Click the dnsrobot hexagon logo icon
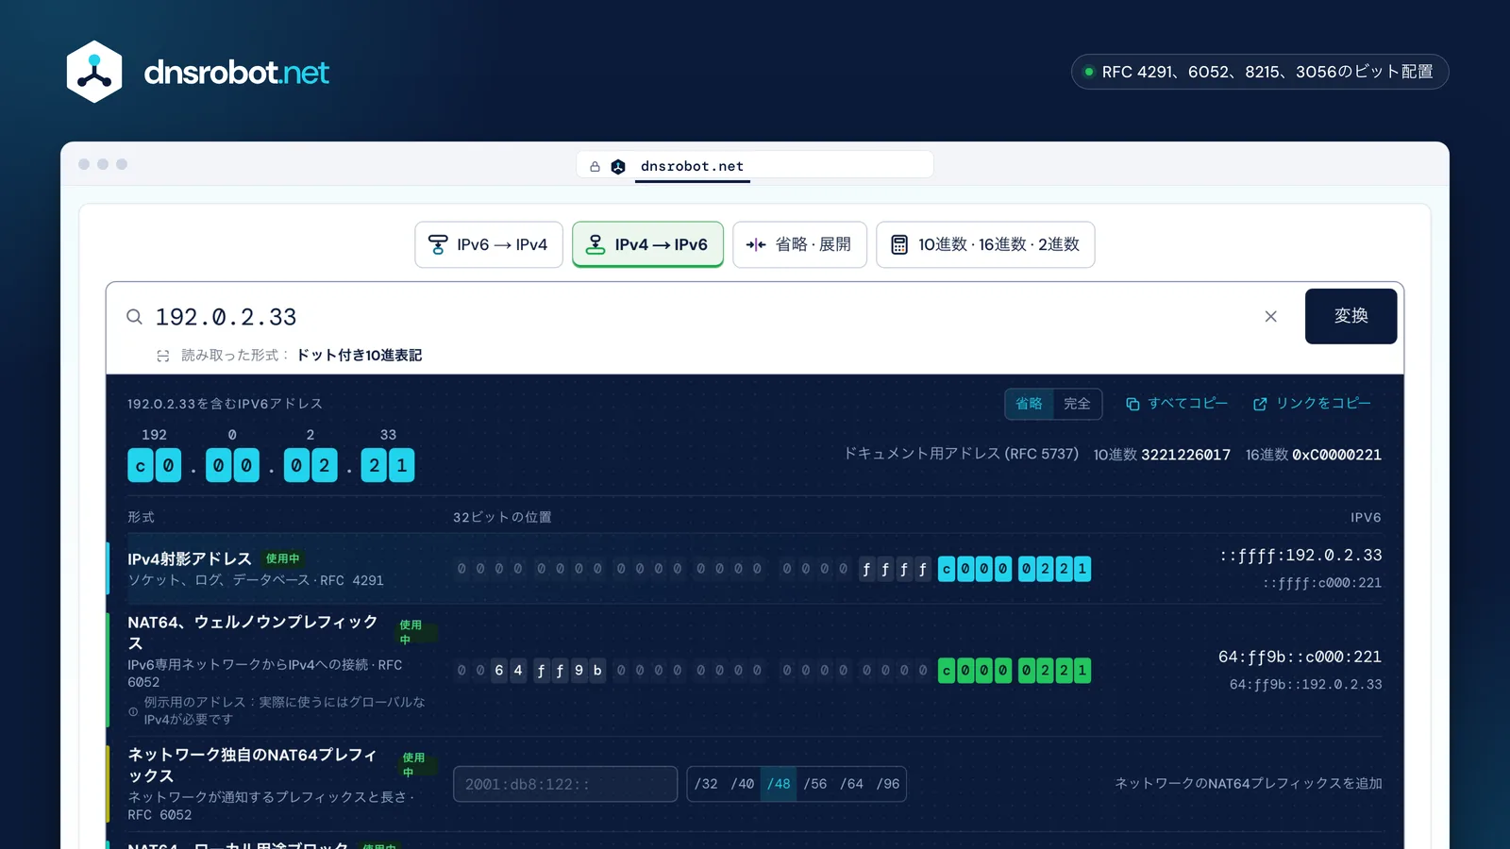This screenshot has width=1510, height=849. 94,72
